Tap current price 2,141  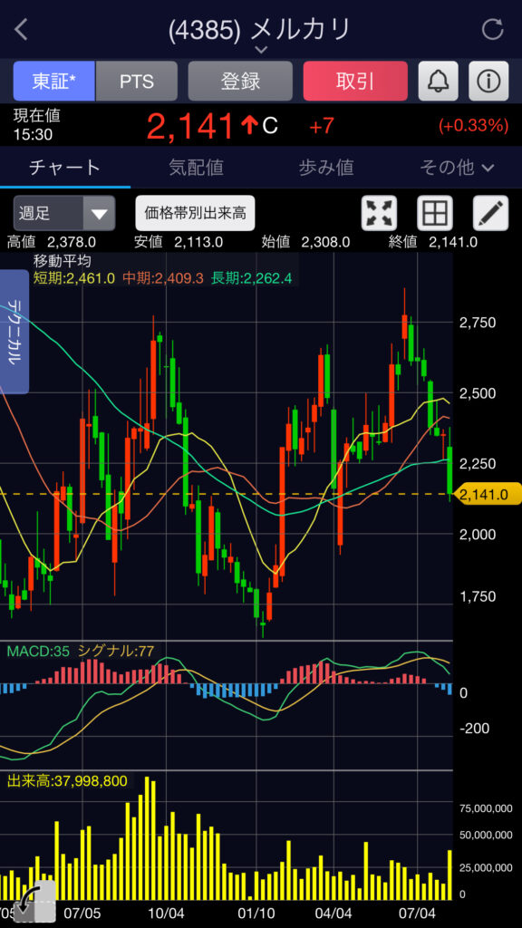190,125
